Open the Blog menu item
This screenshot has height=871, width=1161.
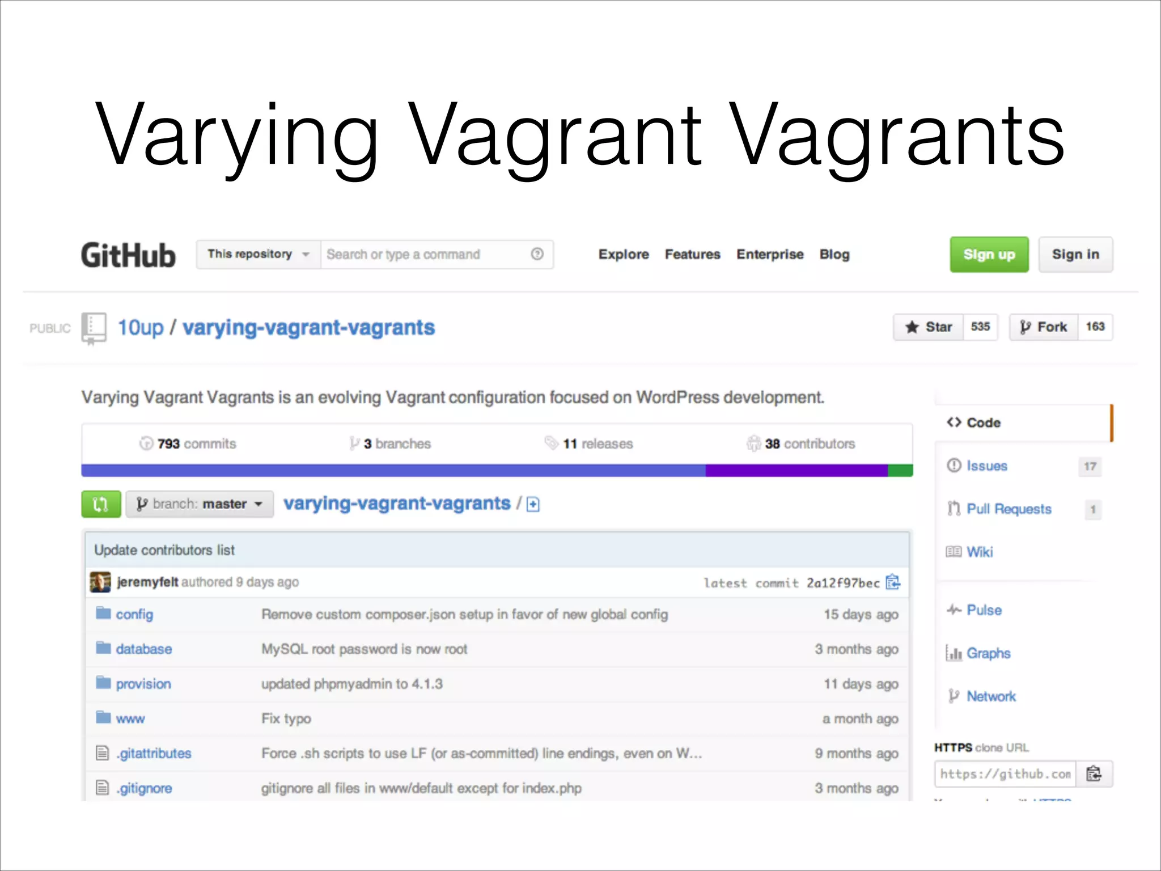tap(834, 255)
